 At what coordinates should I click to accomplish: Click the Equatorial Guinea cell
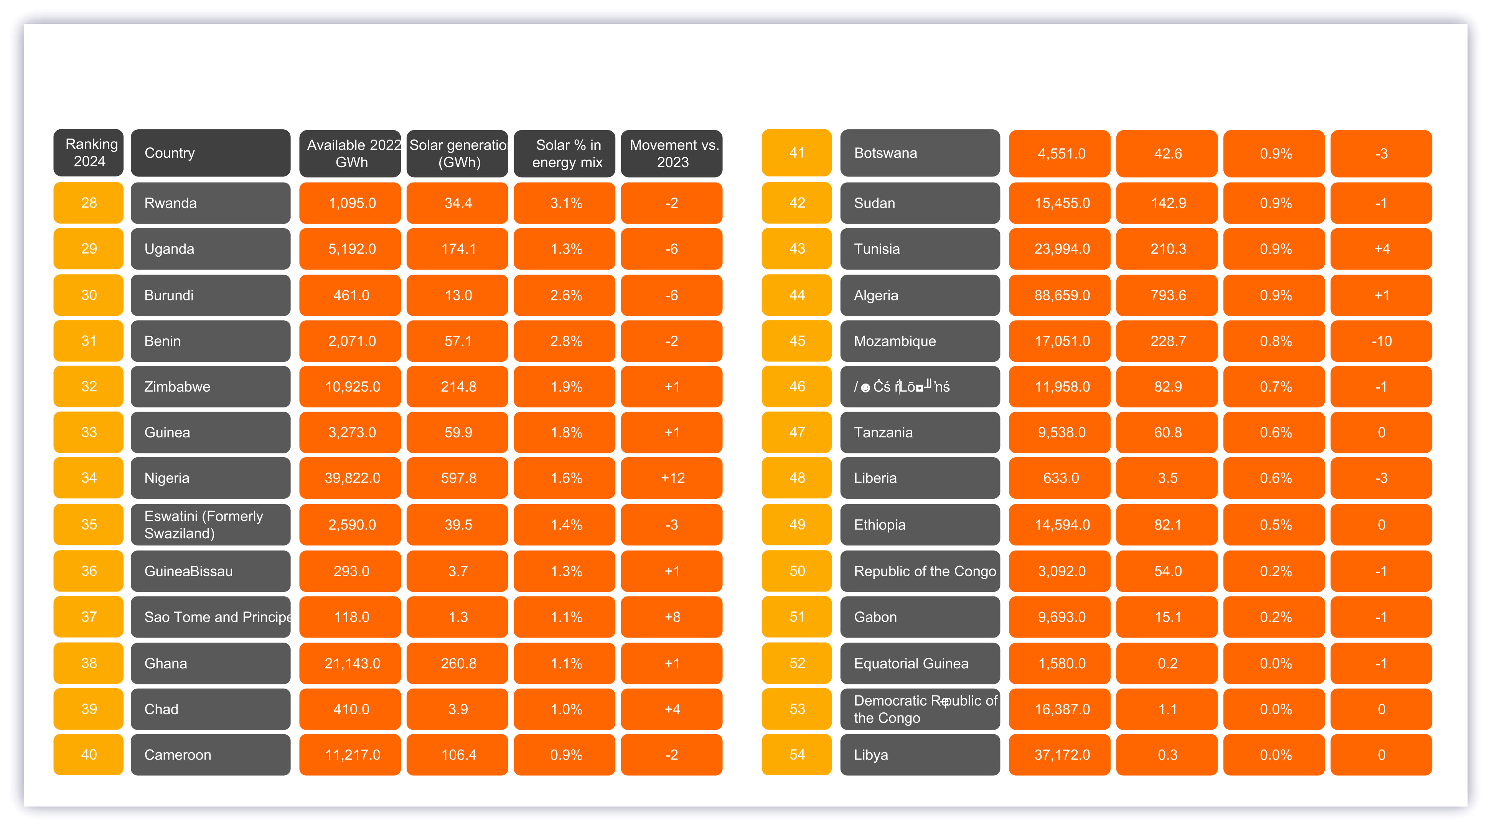919,663
